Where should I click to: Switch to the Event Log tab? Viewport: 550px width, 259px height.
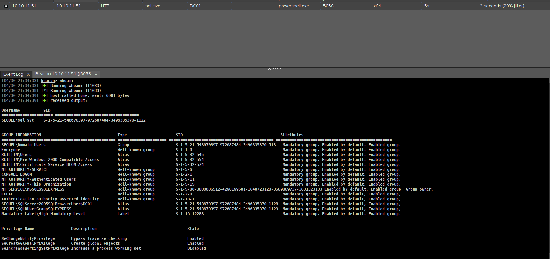[13, 74]
